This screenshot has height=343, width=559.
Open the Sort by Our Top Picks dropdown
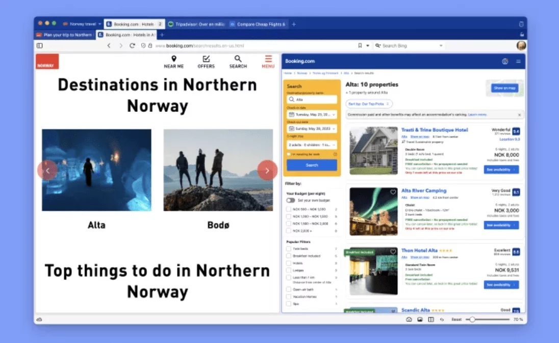click(x=369, y=104)
